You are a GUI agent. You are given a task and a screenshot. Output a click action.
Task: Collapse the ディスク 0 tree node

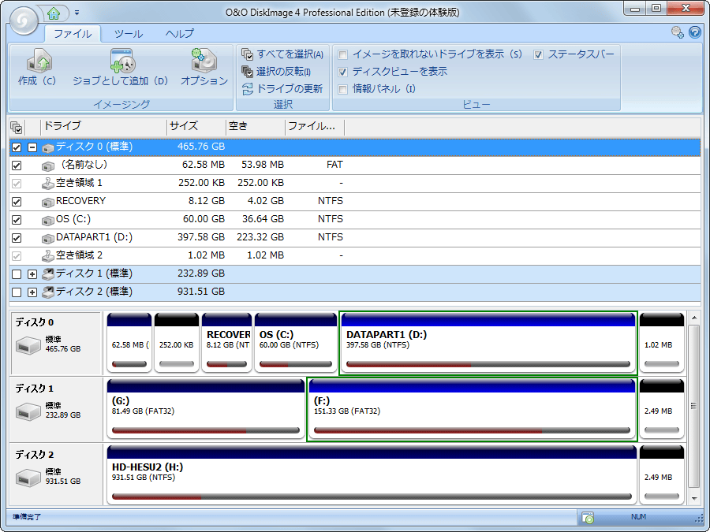pyautogui.click(x=32, y=147)
